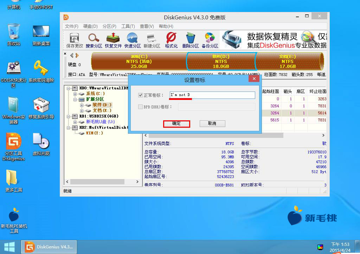The height and width of the screenshot is (254, 360).
Task: Select 文档(E:) in the disk tree
Action: tap(102, 111)
